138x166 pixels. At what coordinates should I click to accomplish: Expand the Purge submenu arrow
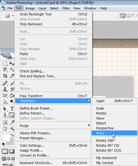[89, 125]
